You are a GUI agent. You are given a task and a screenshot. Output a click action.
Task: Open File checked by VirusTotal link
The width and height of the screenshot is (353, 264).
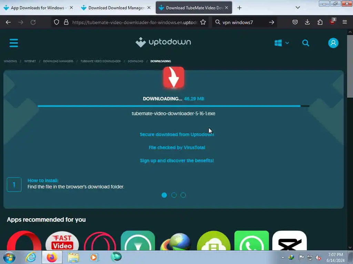[177, 147]
